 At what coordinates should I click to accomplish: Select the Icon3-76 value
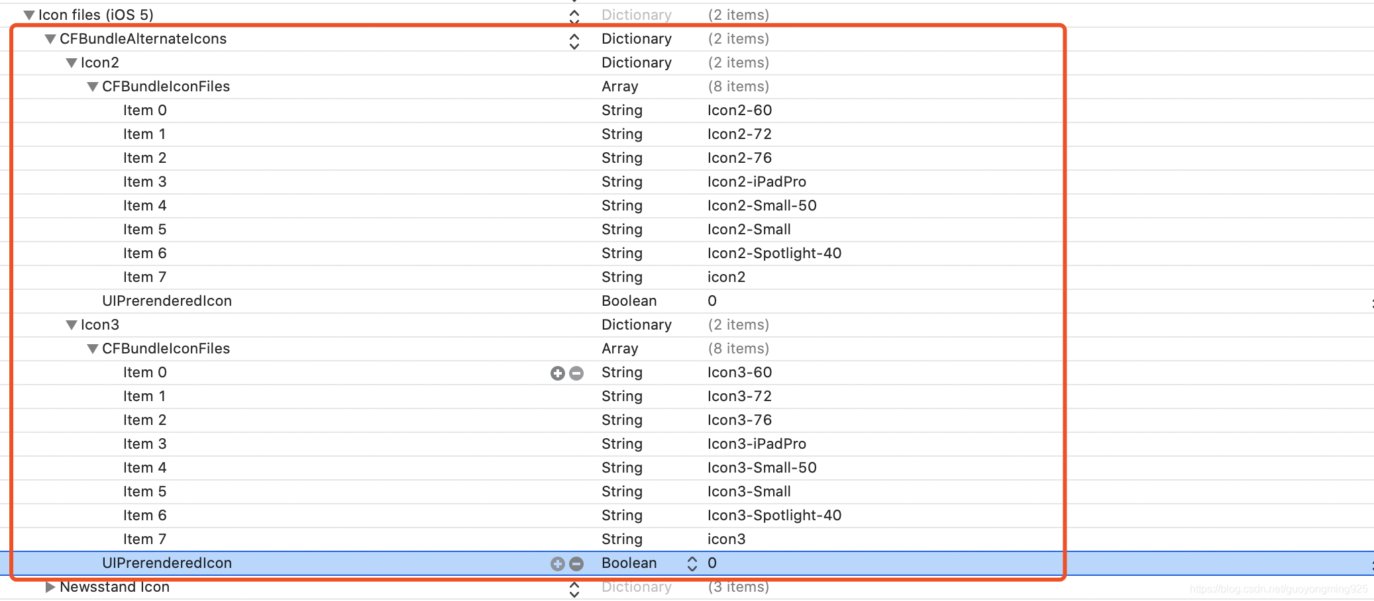[739, 420]
